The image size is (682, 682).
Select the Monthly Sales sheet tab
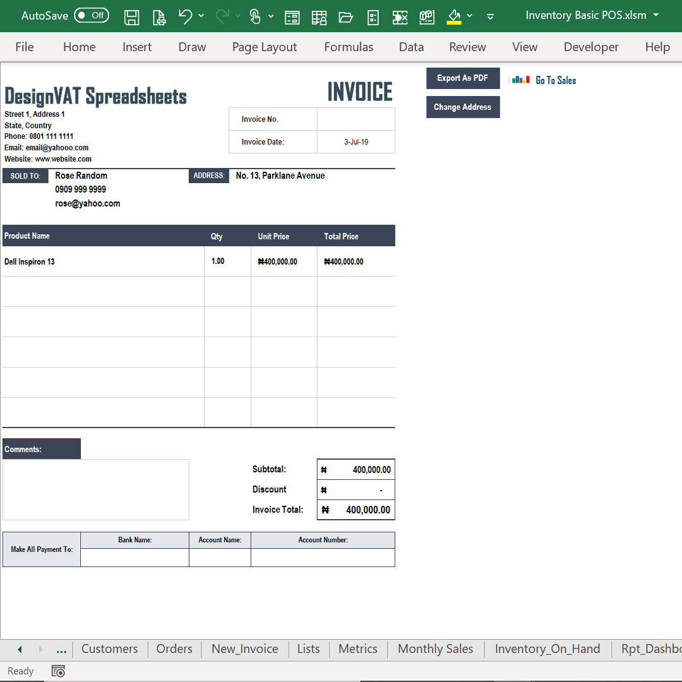coord(435,649)
